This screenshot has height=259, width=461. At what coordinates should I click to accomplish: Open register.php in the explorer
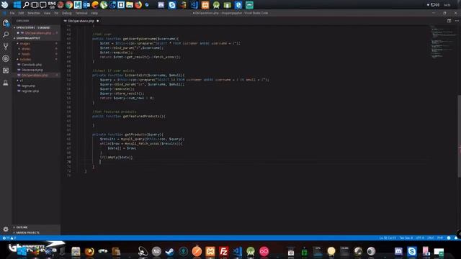point(30,91)
